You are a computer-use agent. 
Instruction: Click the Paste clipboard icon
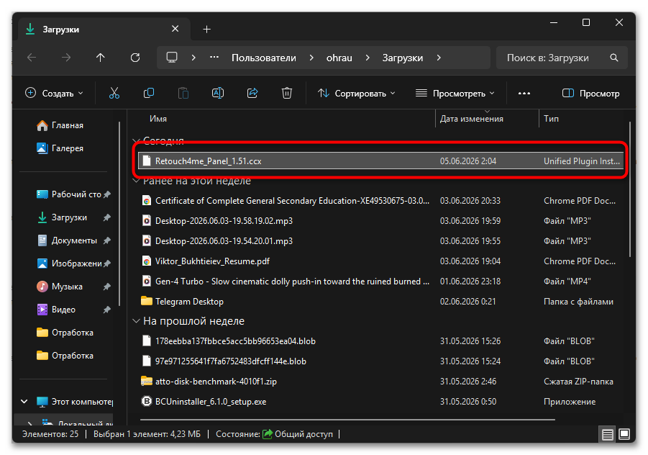(183, 93)
